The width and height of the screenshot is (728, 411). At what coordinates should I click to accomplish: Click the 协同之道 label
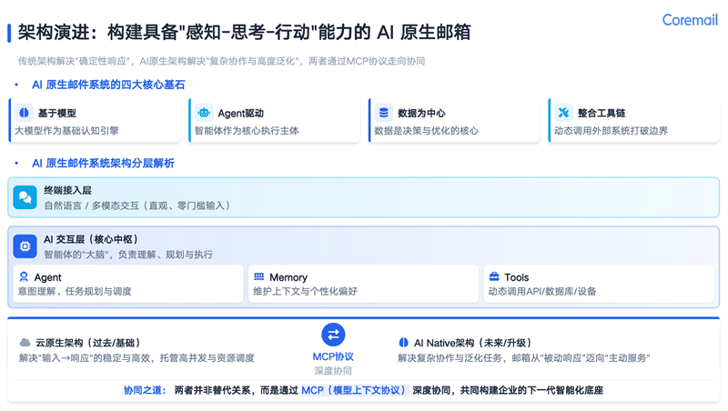click(145, 390)
